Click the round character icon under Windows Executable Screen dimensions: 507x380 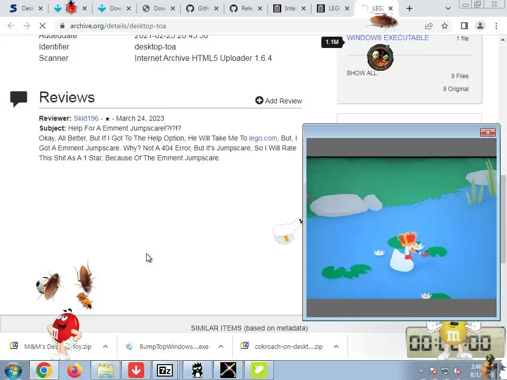tap(380, 57)
